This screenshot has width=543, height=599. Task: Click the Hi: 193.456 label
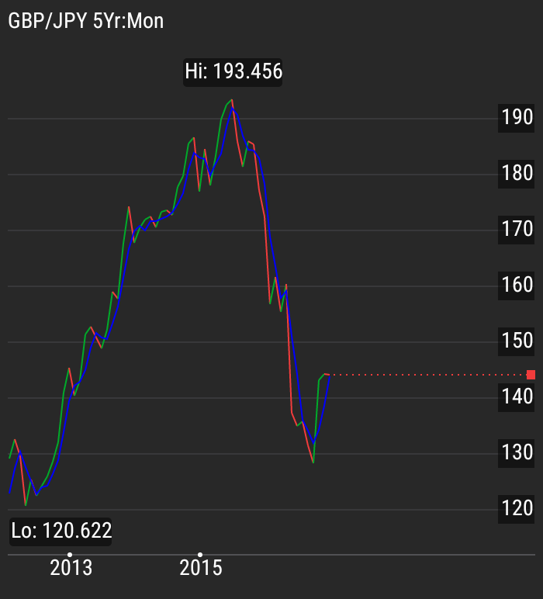click(x=233, y=72)
